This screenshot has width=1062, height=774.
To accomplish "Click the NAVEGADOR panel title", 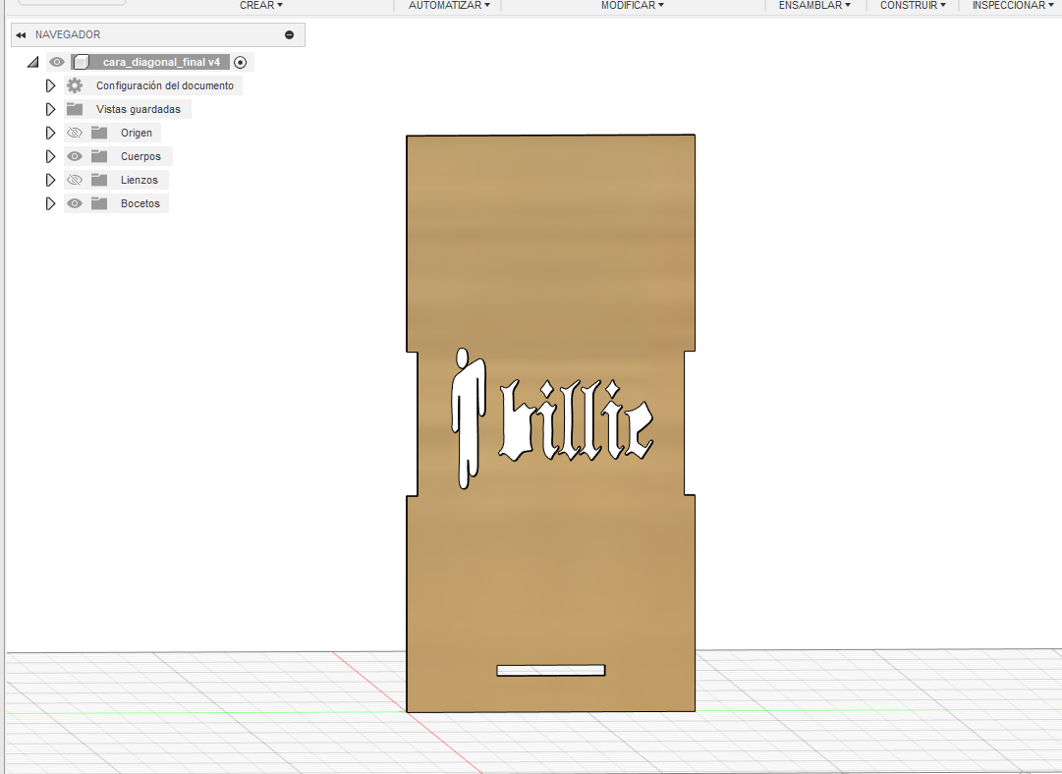I will coord(68,34).
